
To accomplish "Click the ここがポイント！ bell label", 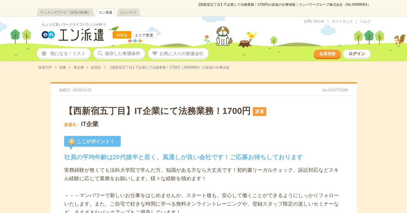I will tap(92, 141).
